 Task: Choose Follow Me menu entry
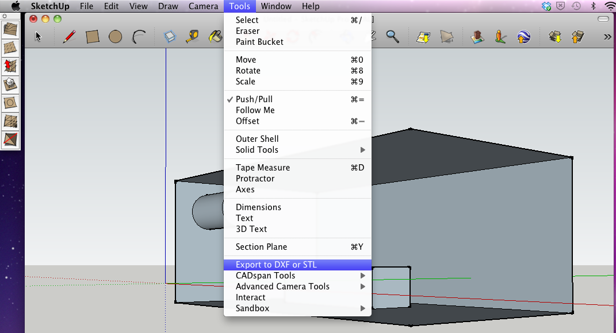pos(297,110)
